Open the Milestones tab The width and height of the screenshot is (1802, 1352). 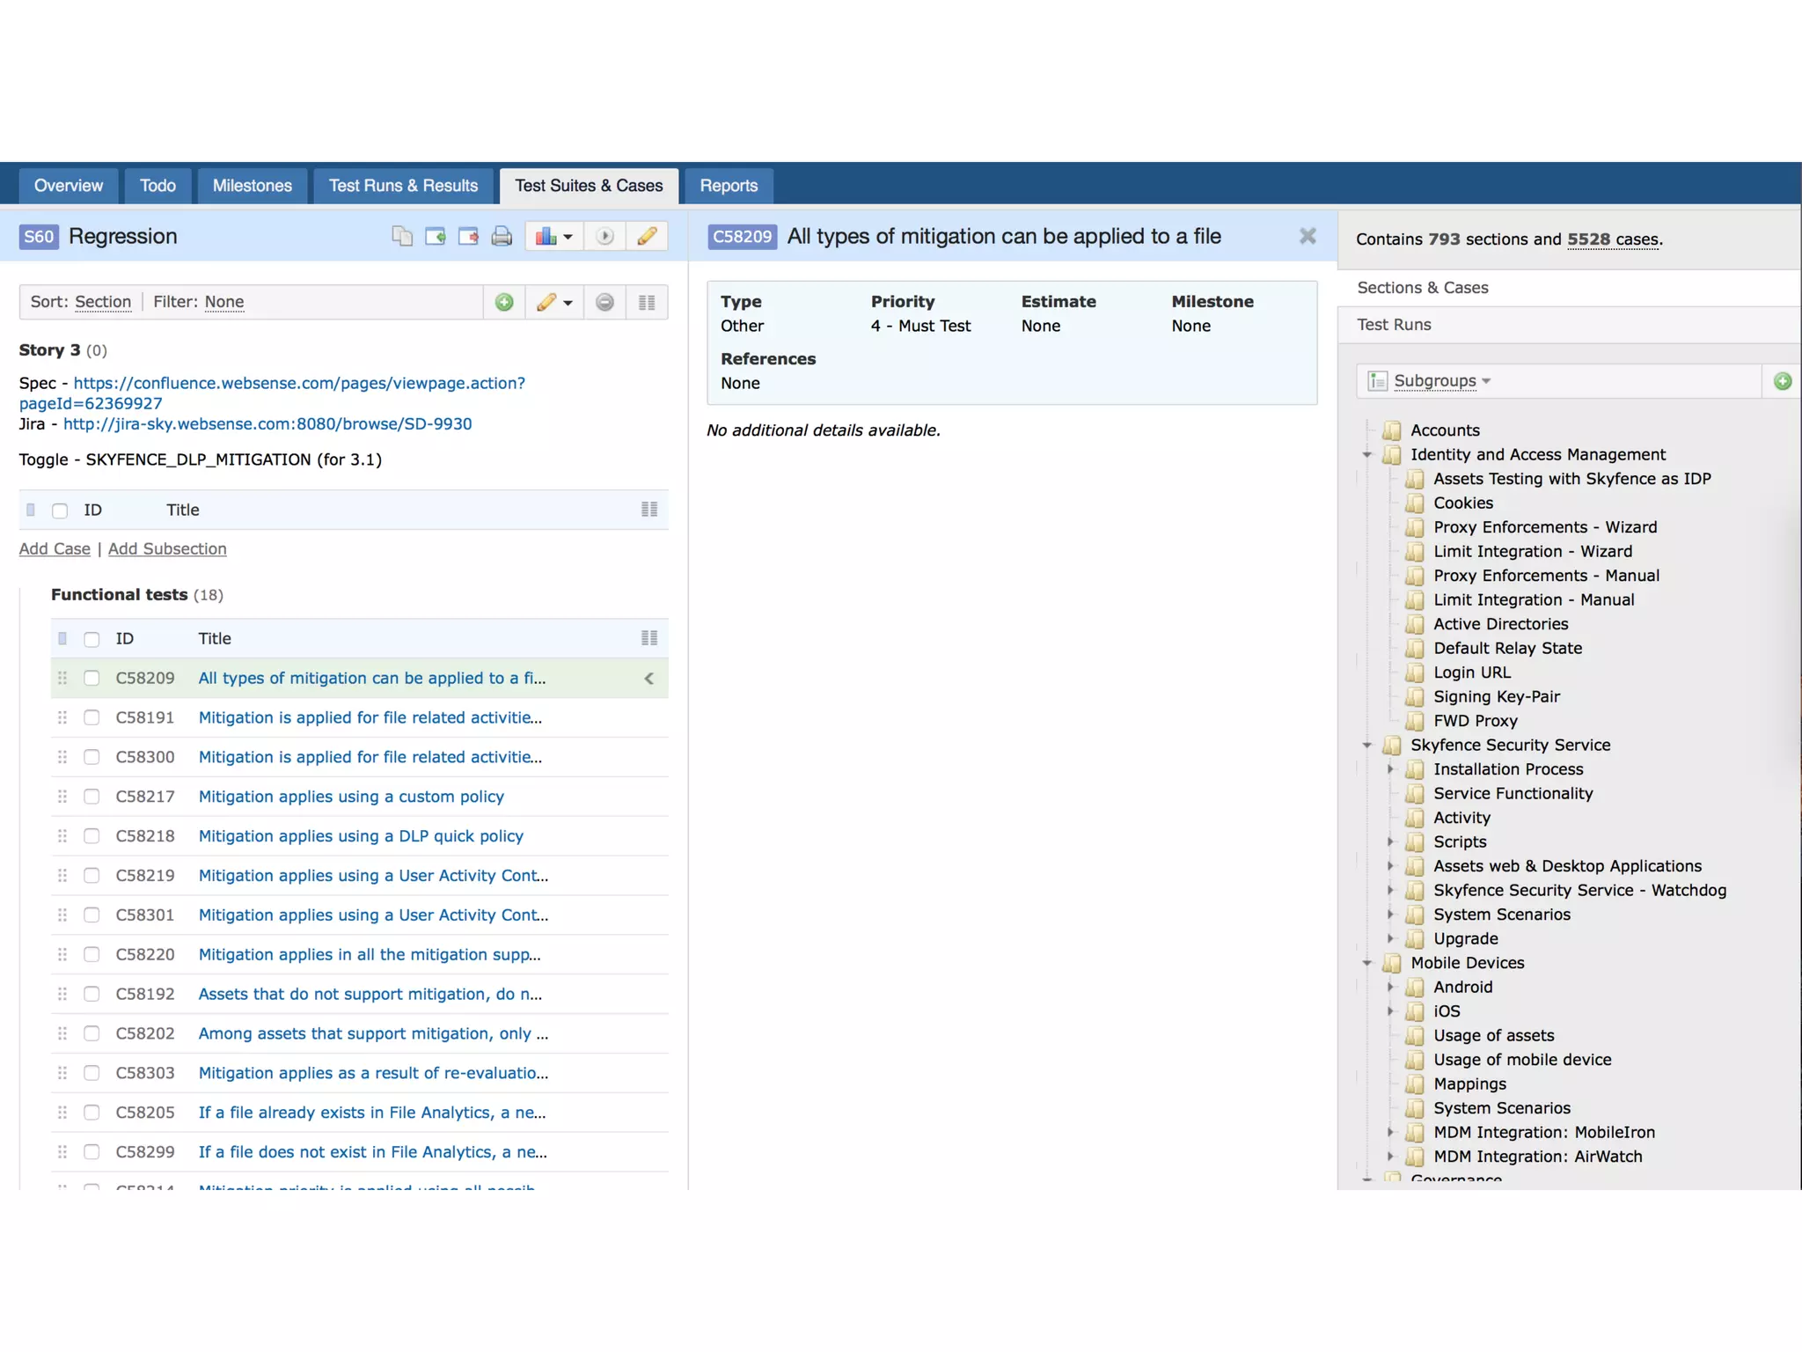[x=252, y=186]
